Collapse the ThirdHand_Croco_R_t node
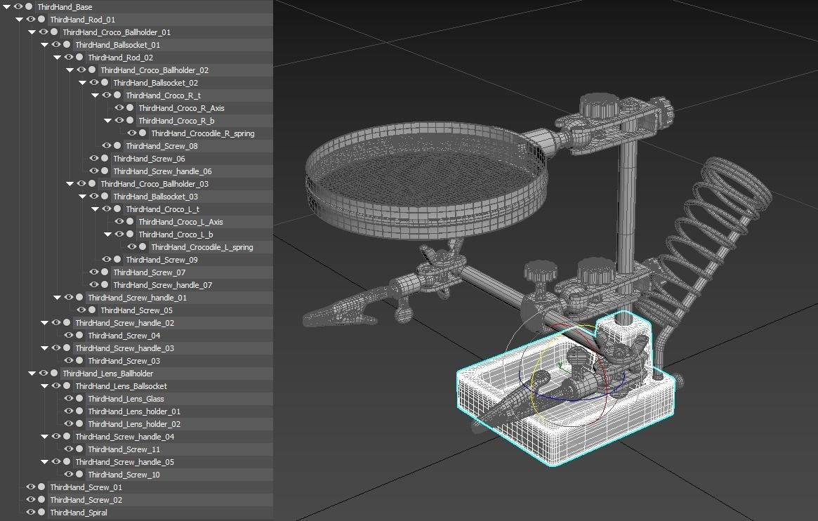This screenshot has width=818, height=521. 95,95
